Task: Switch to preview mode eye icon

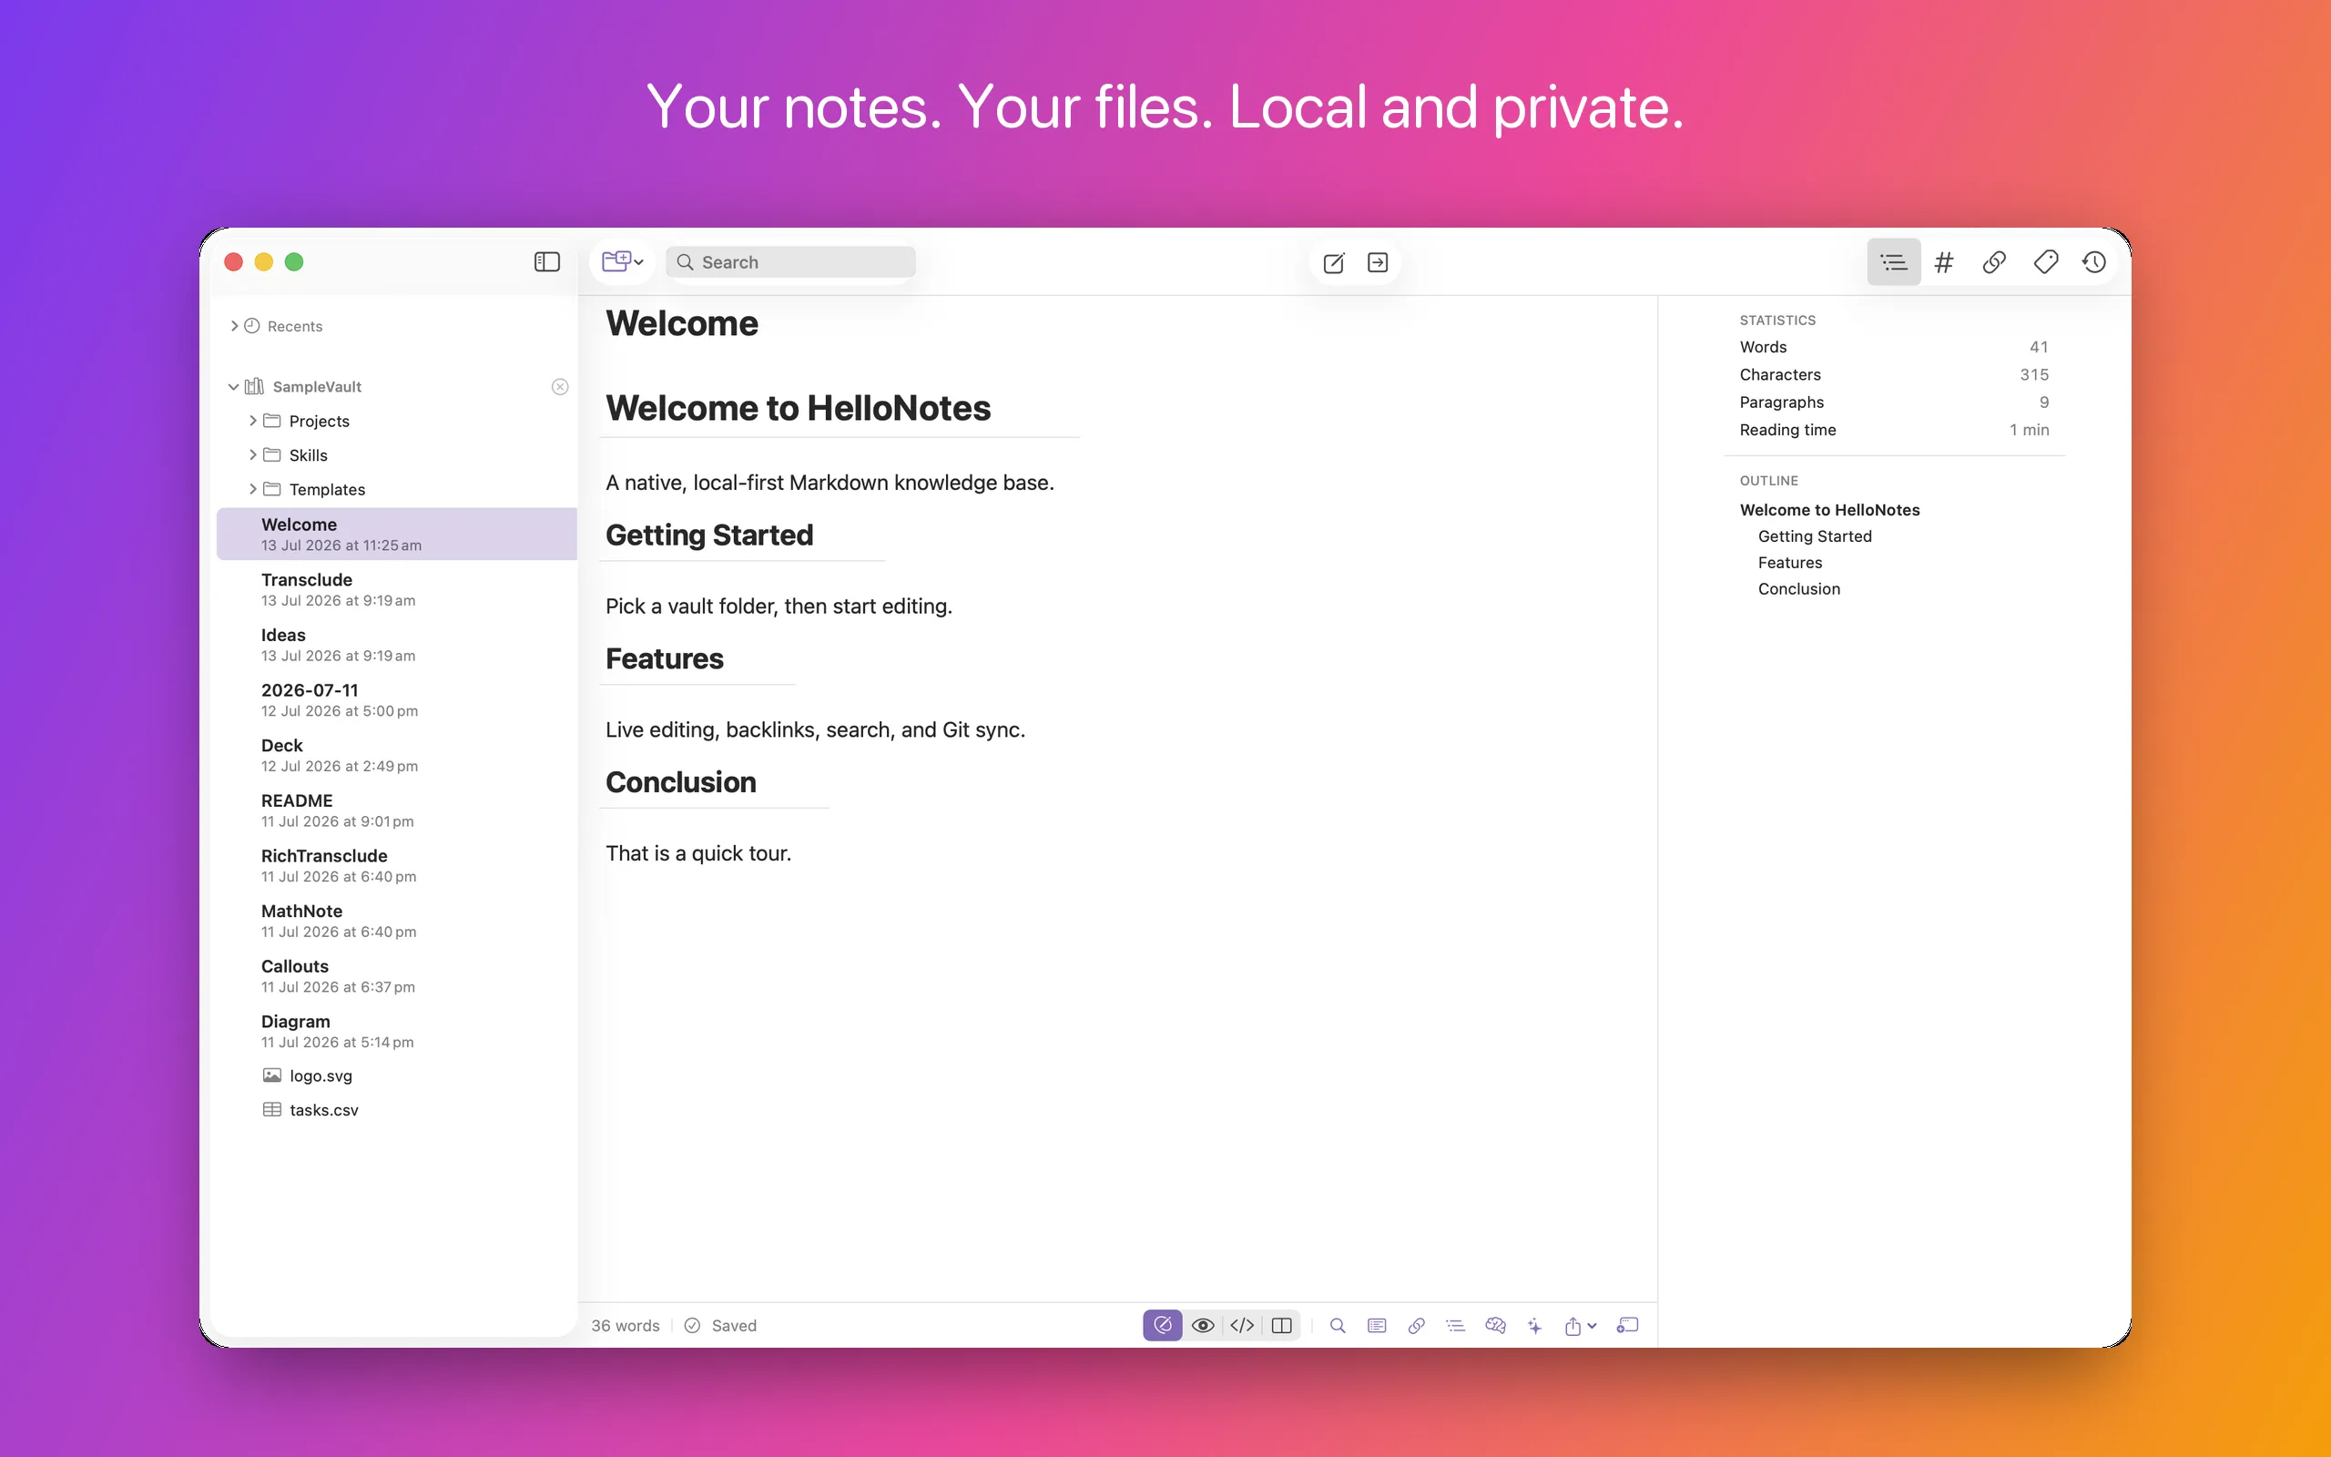Action: pos(1202,1325)
